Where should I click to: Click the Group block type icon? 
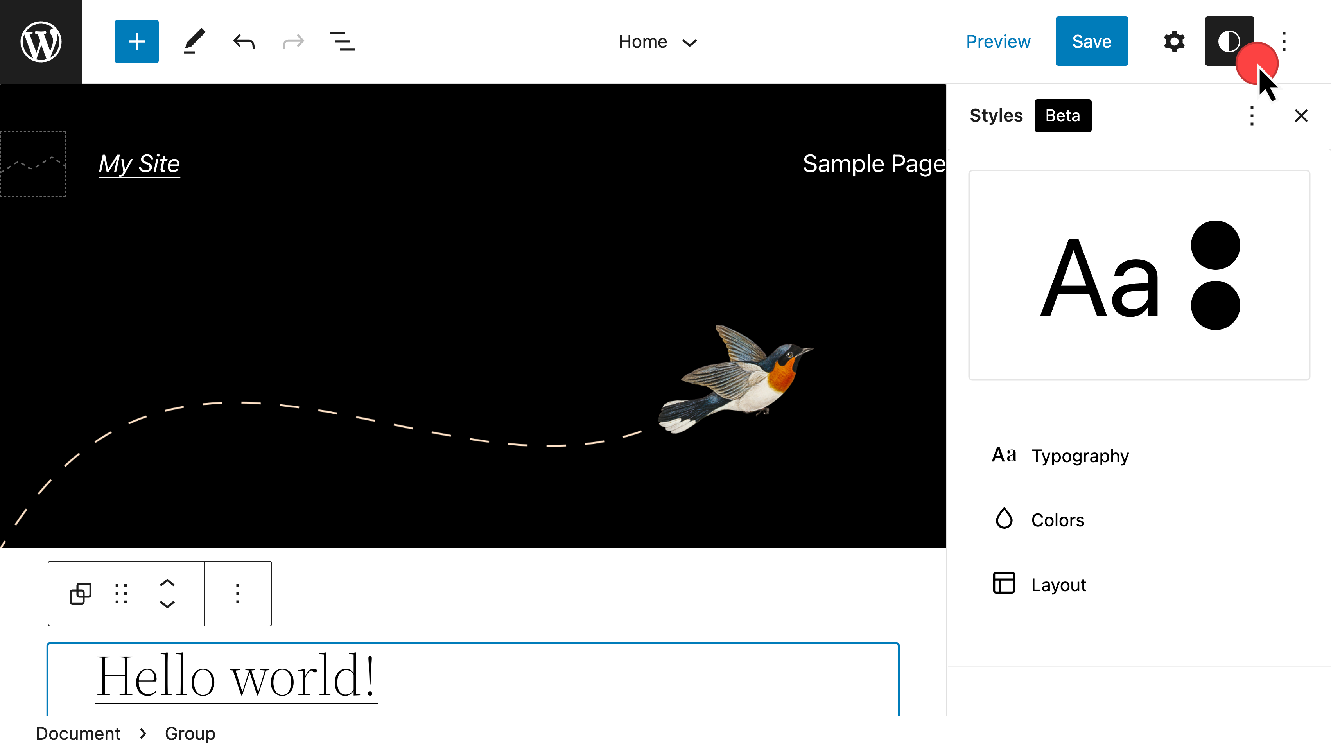[80, 593]
